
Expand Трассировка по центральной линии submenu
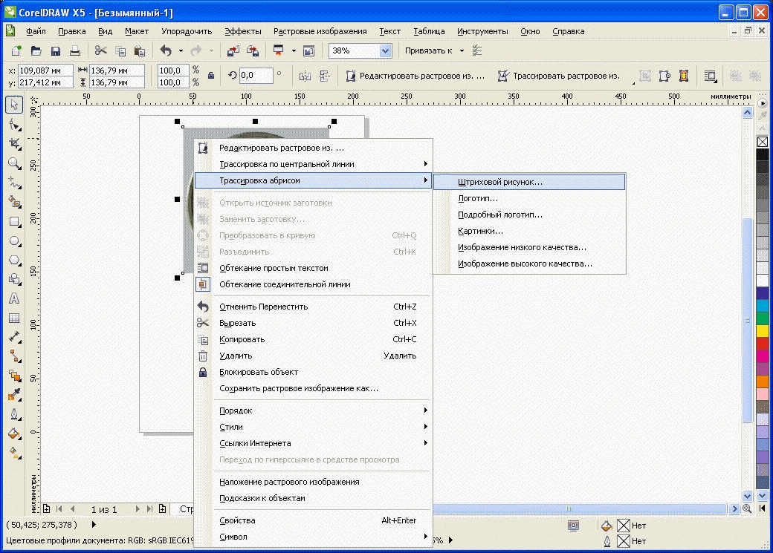[x=313, y=164]
